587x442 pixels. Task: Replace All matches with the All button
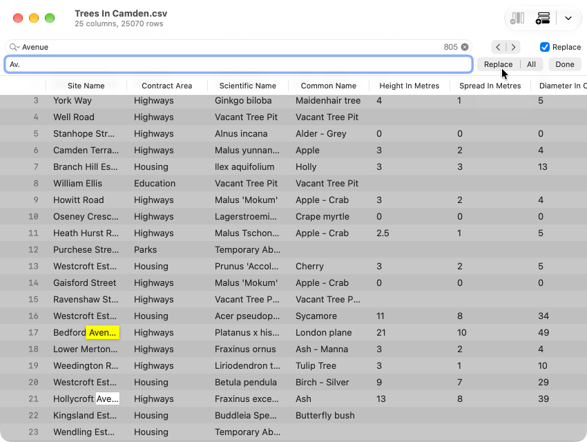coord(531,64)
